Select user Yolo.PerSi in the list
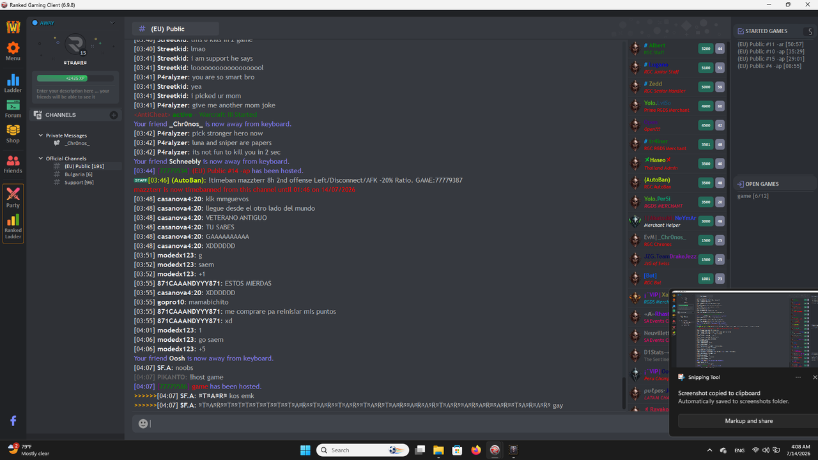Screen dimensions: 818x460 point(658,199)
